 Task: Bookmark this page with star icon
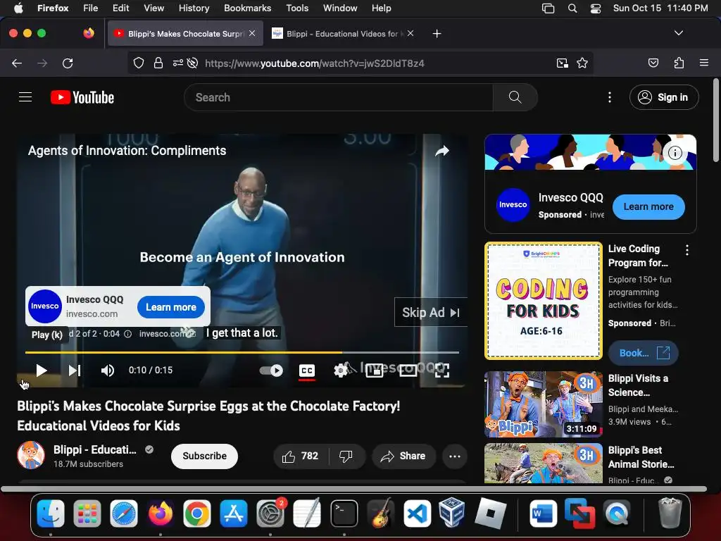pos(582,63)
